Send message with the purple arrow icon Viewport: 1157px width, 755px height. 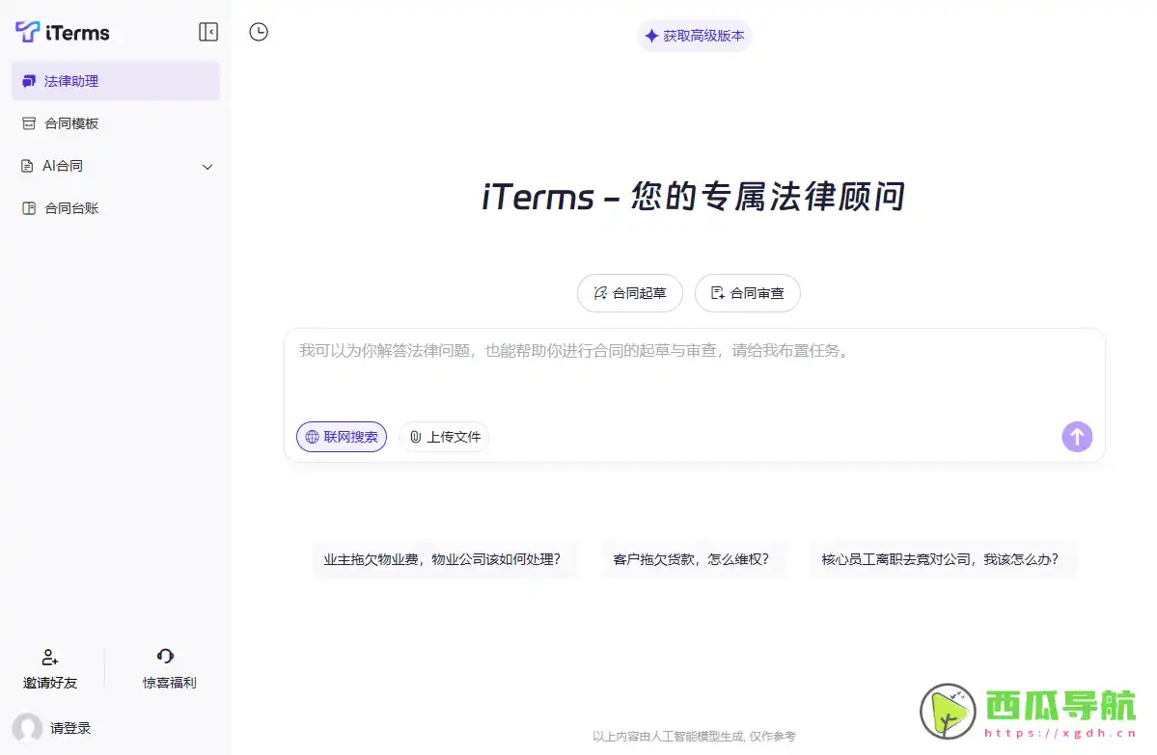(x=1077, y=436)
